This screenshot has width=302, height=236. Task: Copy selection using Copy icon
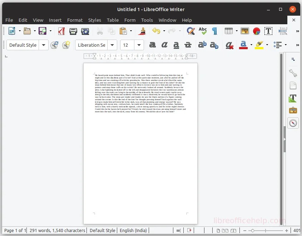click(111, 31)
